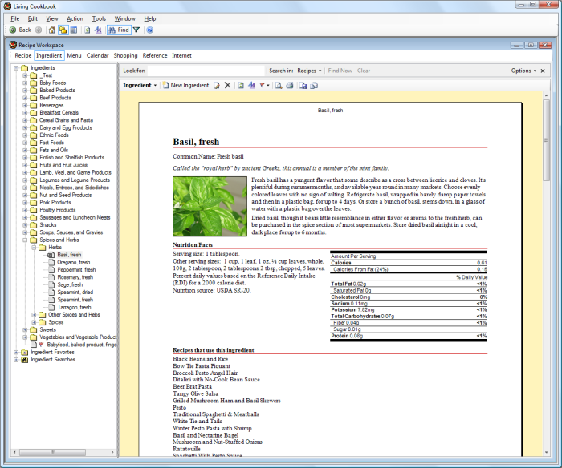Expand Ingredient Favorites node
The width and height of the screenshot is (562, 468).
(16, 352)
